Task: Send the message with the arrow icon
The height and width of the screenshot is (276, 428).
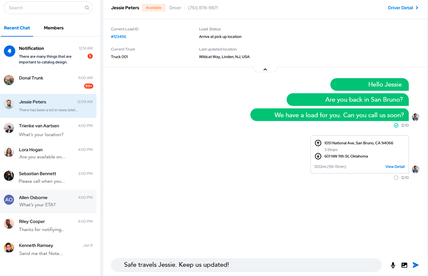Action: coord(416,265)
